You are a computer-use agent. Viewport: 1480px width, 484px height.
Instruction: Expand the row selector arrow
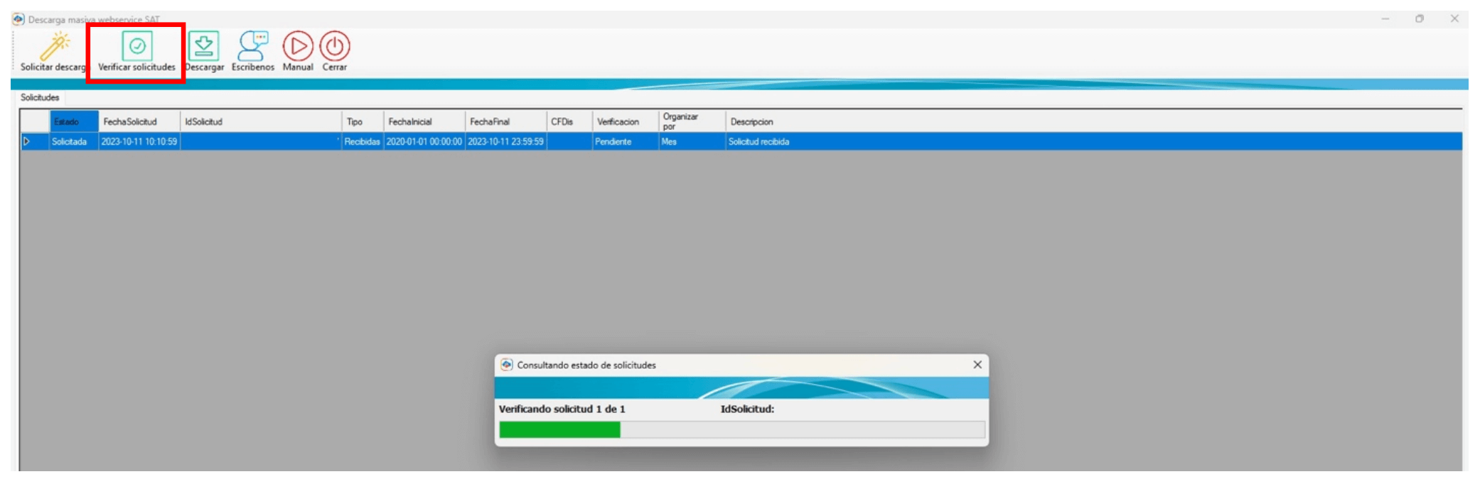27,142
